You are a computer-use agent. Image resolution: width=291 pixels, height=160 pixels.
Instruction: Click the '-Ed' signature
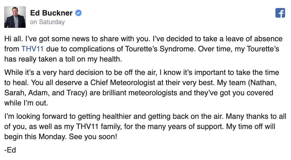click(10, 150)
